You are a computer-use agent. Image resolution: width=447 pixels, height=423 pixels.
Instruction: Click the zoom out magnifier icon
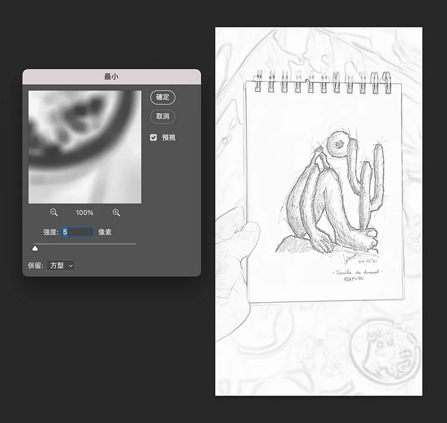click(54, 213)
